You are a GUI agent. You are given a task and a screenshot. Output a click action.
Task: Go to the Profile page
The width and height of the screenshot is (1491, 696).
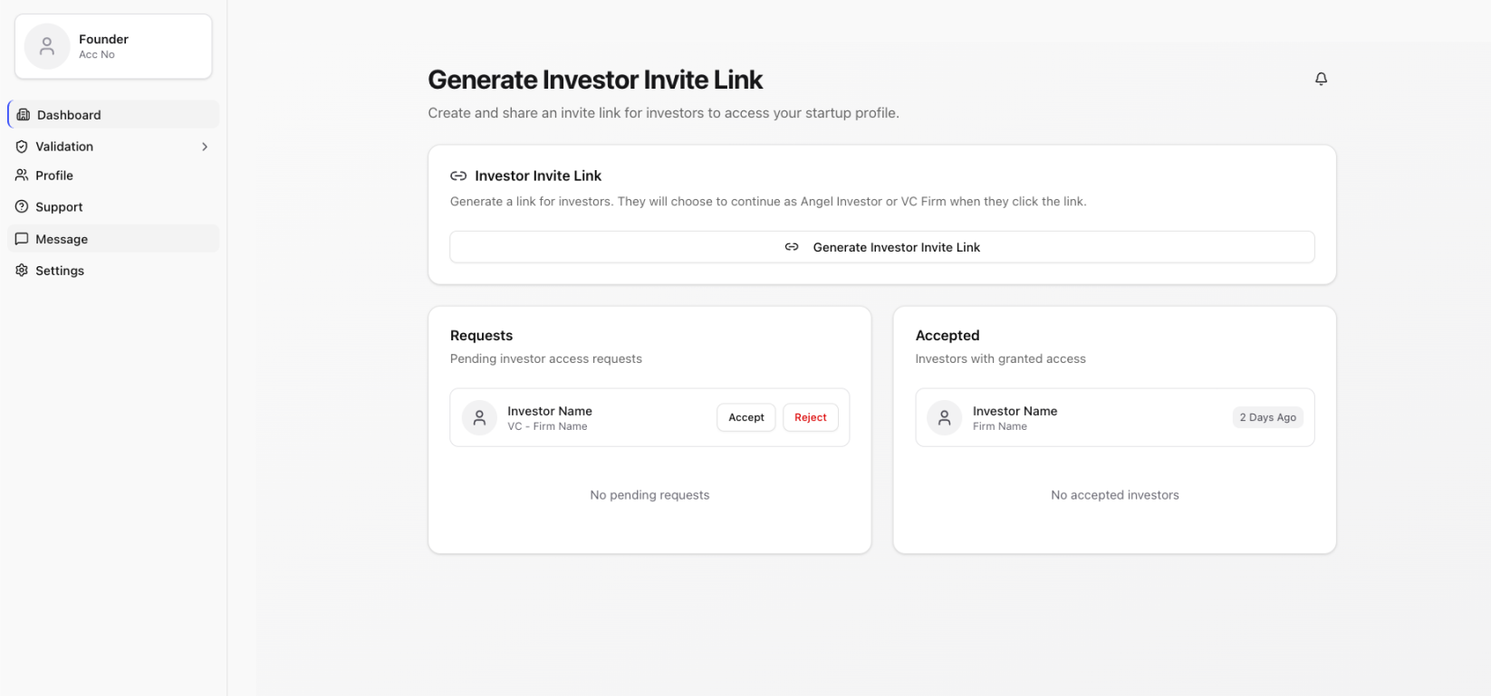tap(54, 176)
